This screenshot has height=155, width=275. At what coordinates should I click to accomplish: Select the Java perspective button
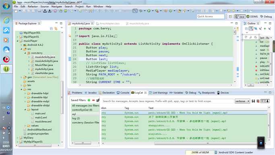(x=240, y=17)
